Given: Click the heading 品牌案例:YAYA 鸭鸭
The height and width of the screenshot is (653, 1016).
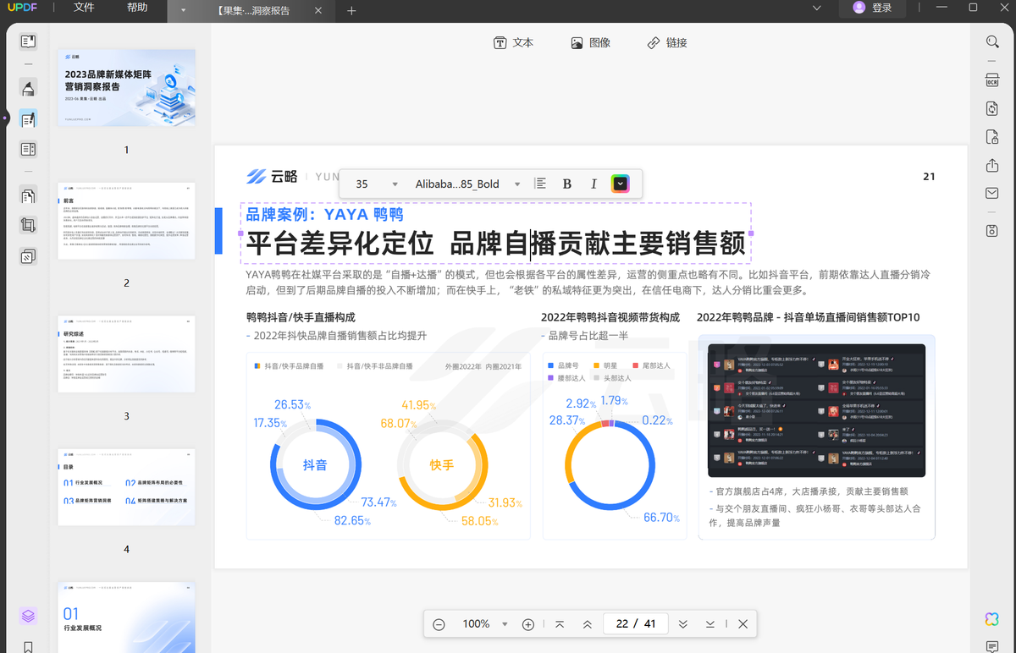Looking at the screenshot, I should [x=325, y=215].
